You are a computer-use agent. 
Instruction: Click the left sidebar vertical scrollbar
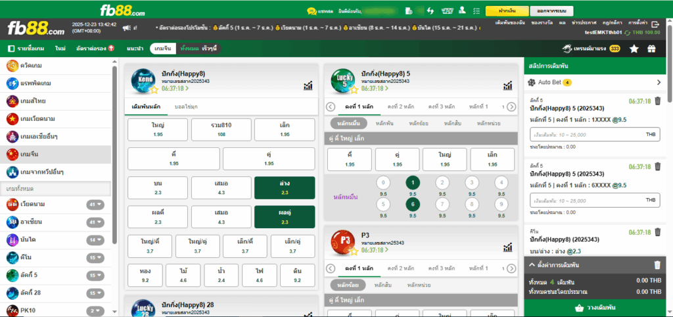[114, 155]
